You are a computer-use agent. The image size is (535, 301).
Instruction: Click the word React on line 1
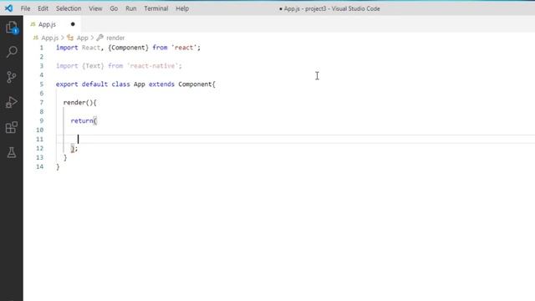tap(91, 48)
